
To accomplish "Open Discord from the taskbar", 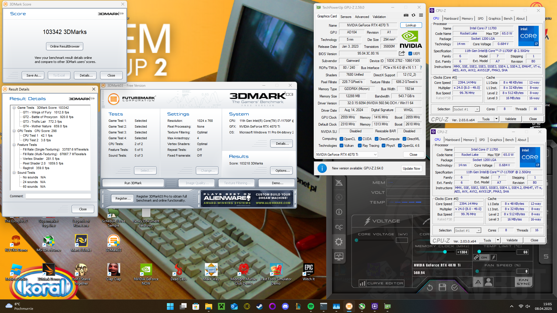I will [x=285, y=306].
